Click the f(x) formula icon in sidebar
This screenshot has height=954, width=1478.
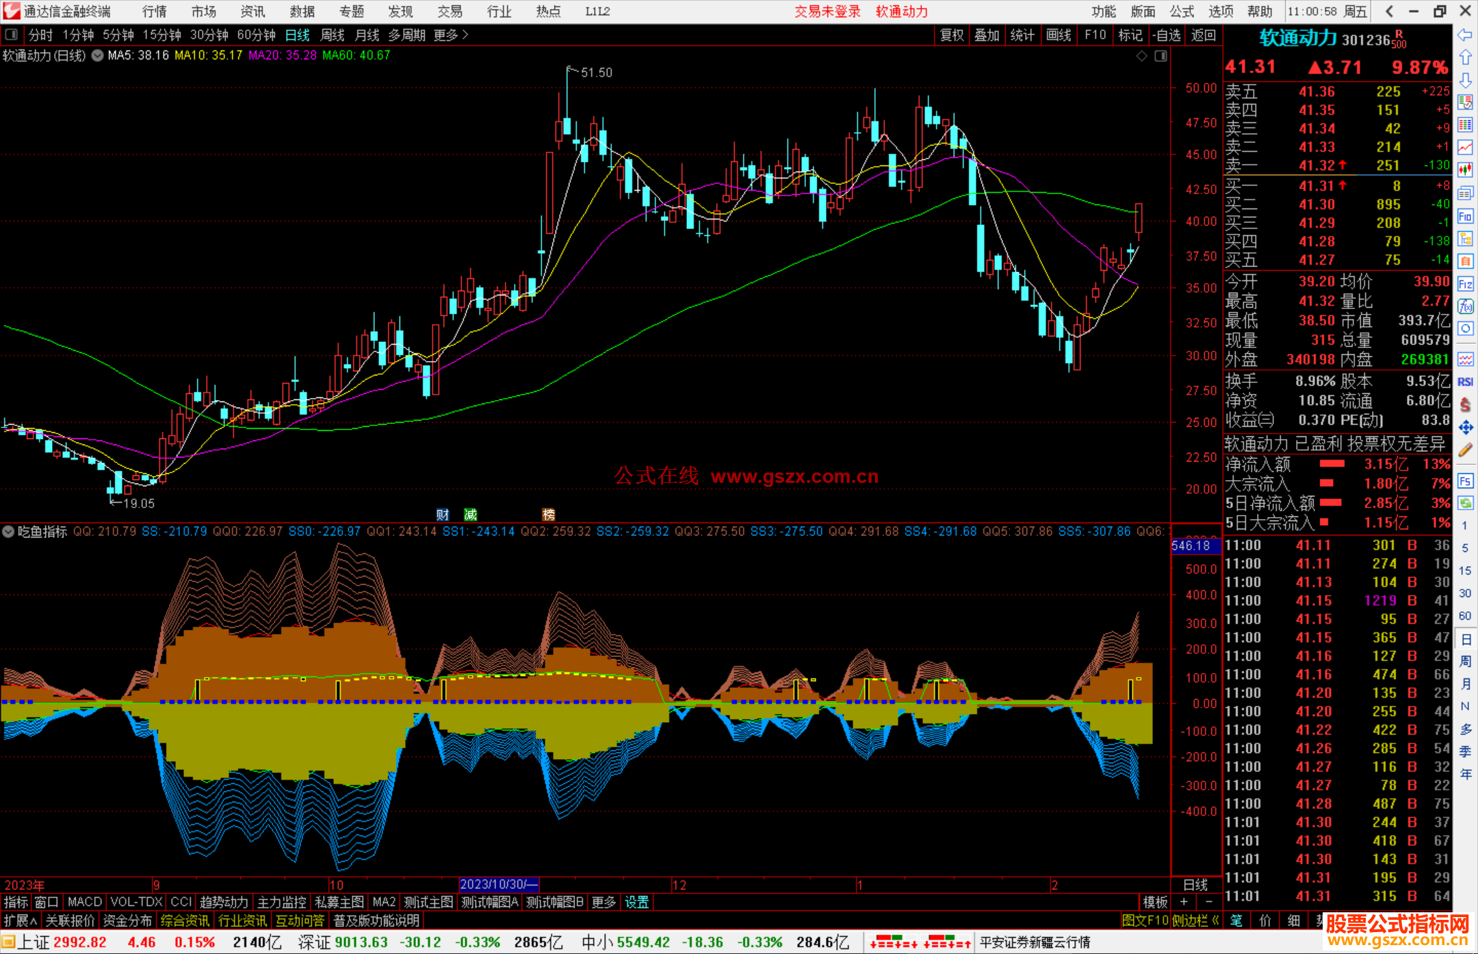1465,306
